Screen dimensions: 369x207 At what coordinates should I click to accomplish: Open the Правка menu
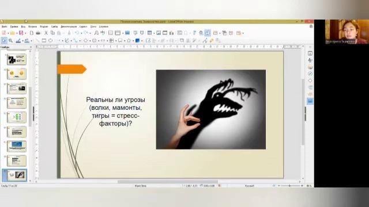[x=14, y=27]
